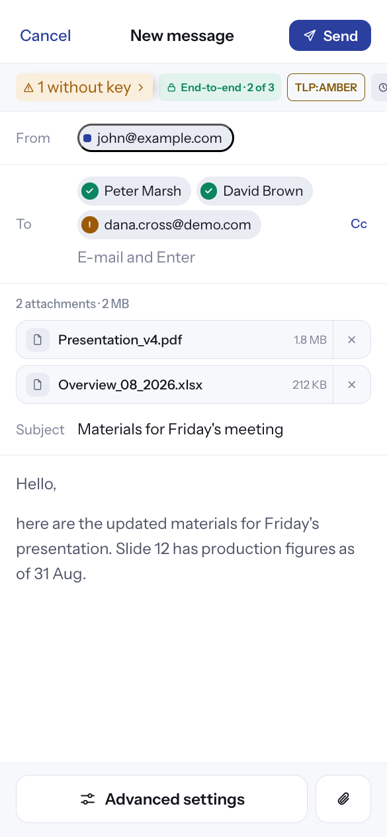Screen dimensions: 387x837
Task: Expand the '1 without key' warning
Action: click(x=84, y=87)
